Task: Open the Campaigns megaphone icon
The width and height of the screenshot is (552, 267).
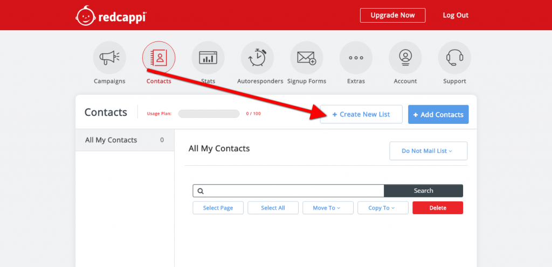Action: tap(109, 58)
